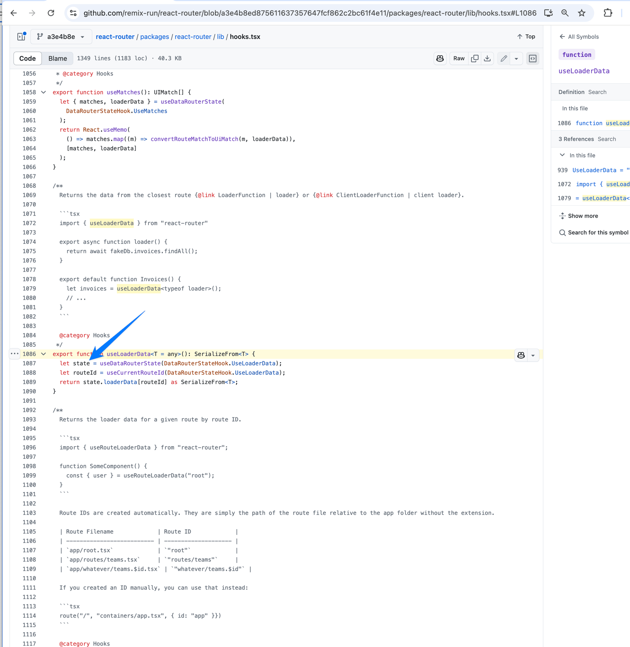Screen dimensions: 630x647
Task: Edit this file with the pencil icon
Action: [x=504, y=58]
